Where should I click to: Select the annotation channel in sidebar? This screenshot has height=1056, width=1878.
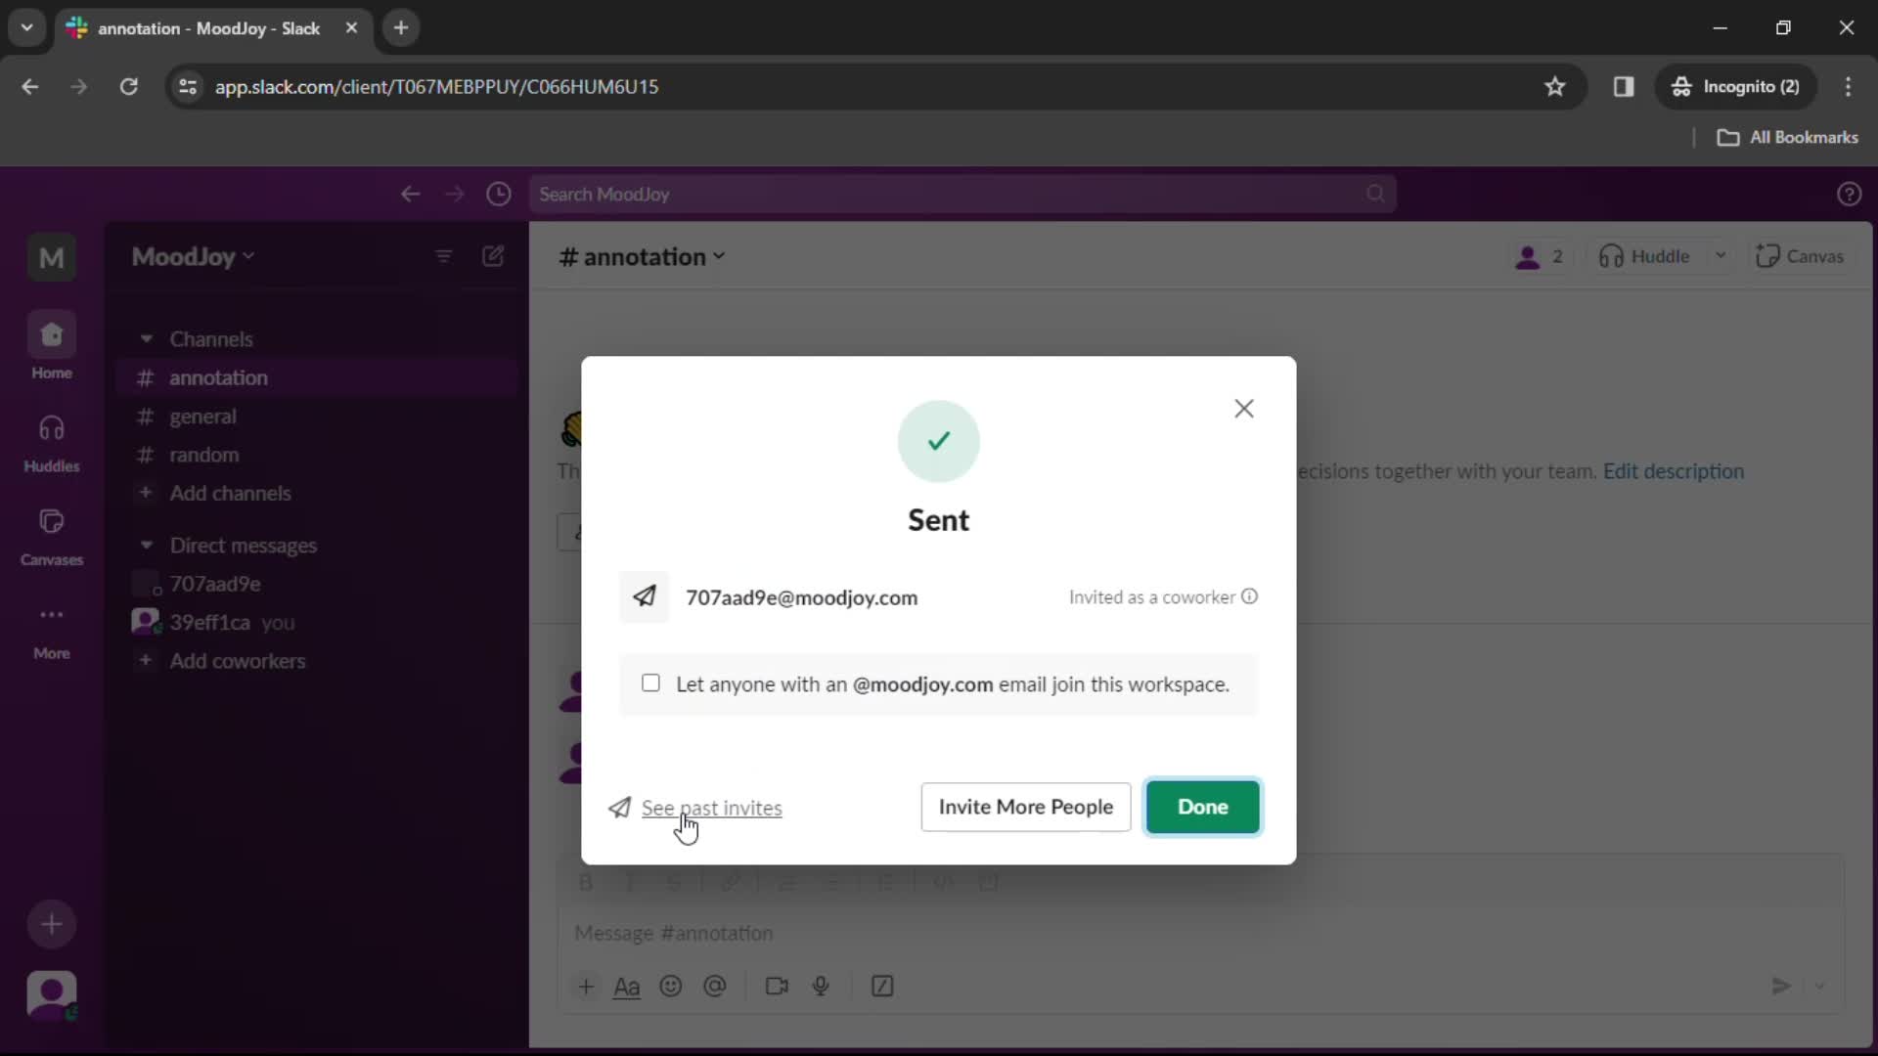click(219, 377)
